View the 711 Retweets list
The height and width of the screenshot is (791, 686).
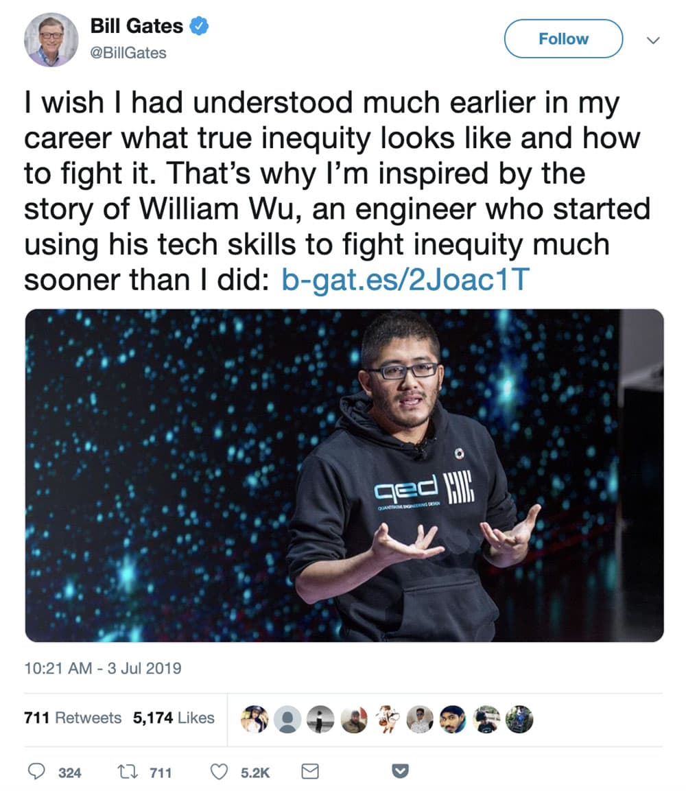(73, 718)
